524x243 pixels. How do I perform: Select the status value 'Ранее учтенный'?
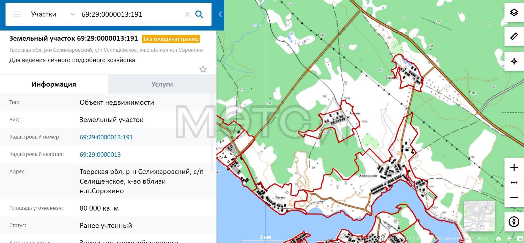tap(106, 226)
